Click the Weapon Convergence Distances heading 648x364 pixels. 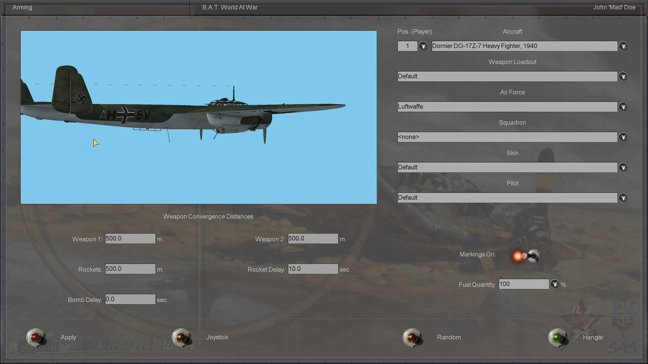pos(208,216)
